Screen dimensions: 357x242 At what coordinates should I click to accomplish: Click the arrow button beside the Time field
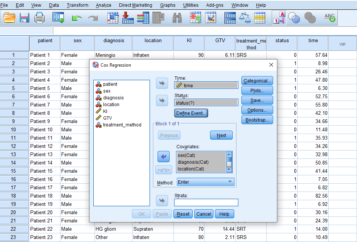tap(162, 83)
